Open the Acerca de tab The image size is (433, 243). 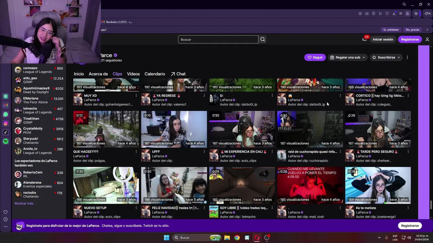98,74
